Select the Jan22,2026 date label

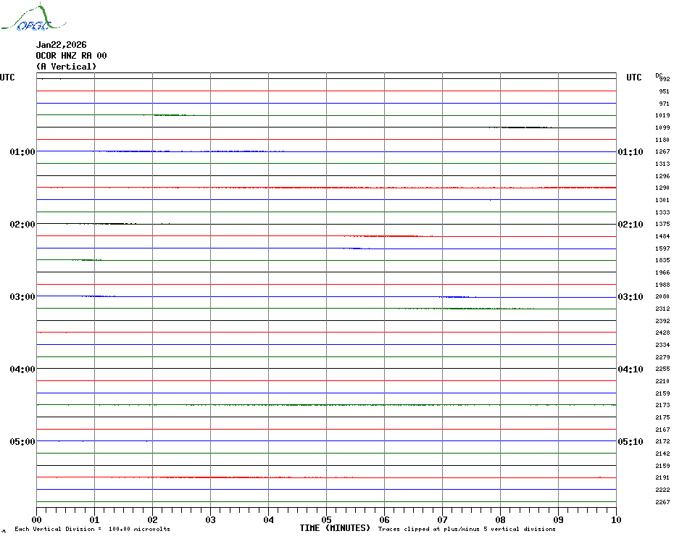point(61,45)
